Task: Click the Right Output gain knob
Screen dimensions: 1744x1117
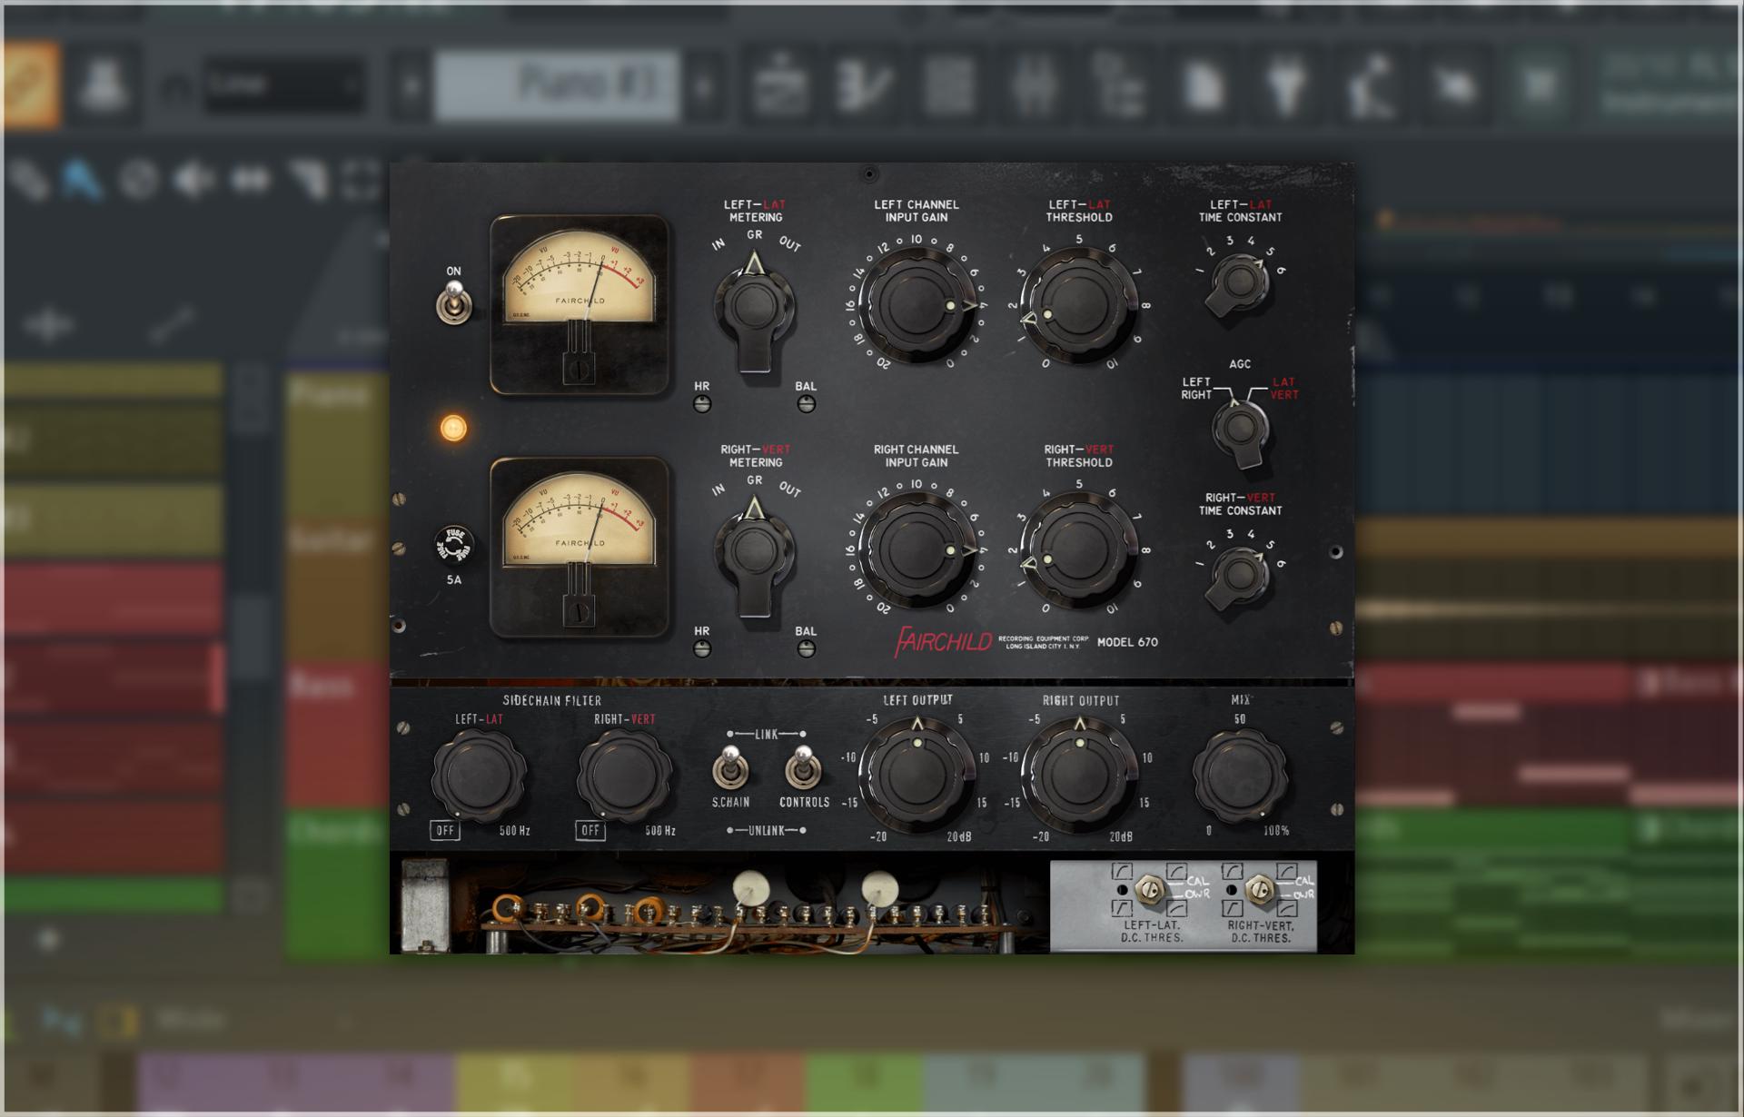Action: 1078,775
